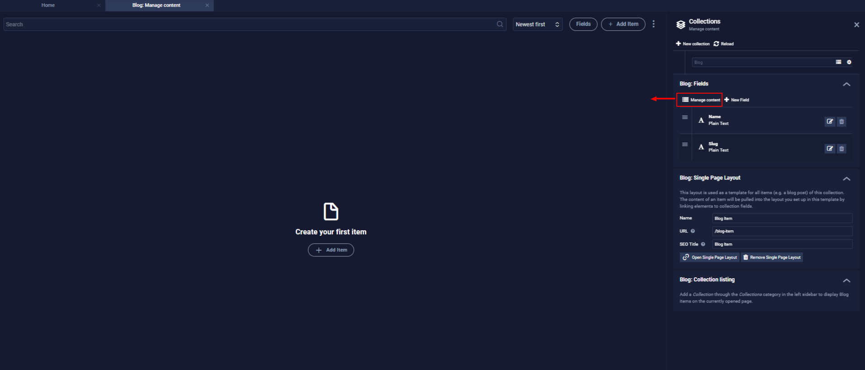Click Add Item in the top toolbar
This screenshot has height=370, width=865.
[x=623, y=24]
